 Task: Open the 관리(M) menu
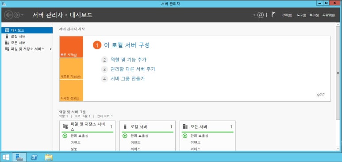click(287, 15)
